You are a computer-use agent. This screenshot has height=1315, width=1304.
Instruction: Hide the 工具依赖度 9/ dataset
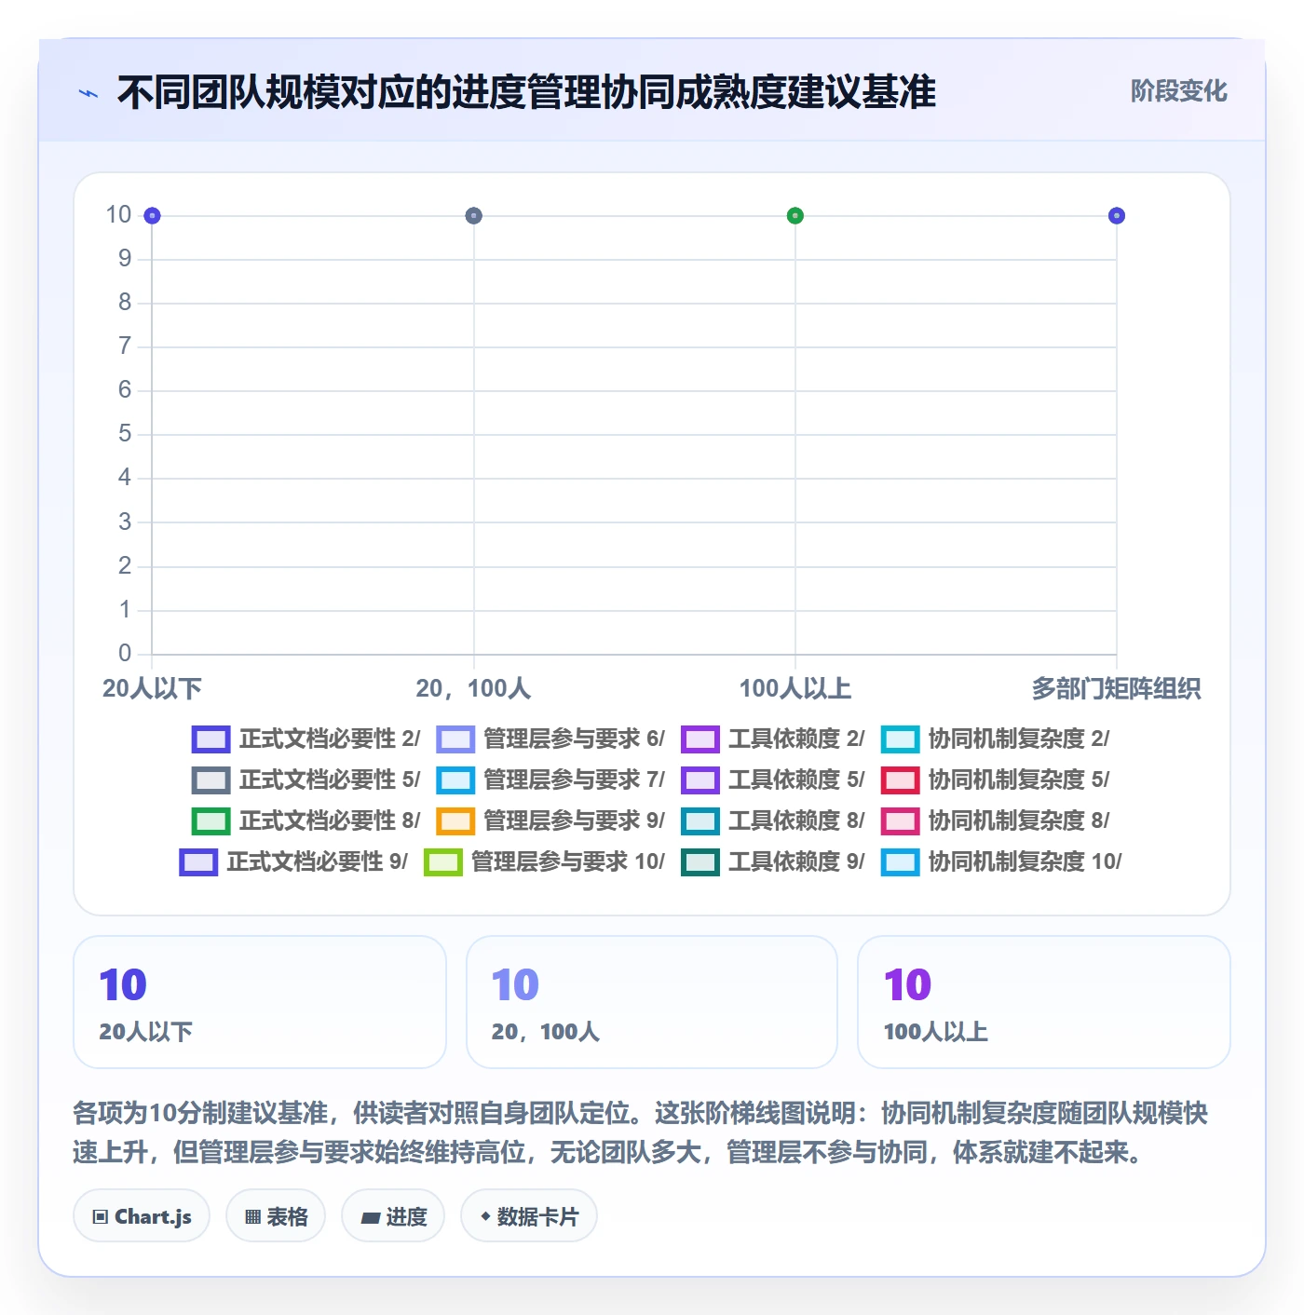click(x=773, y=861)
